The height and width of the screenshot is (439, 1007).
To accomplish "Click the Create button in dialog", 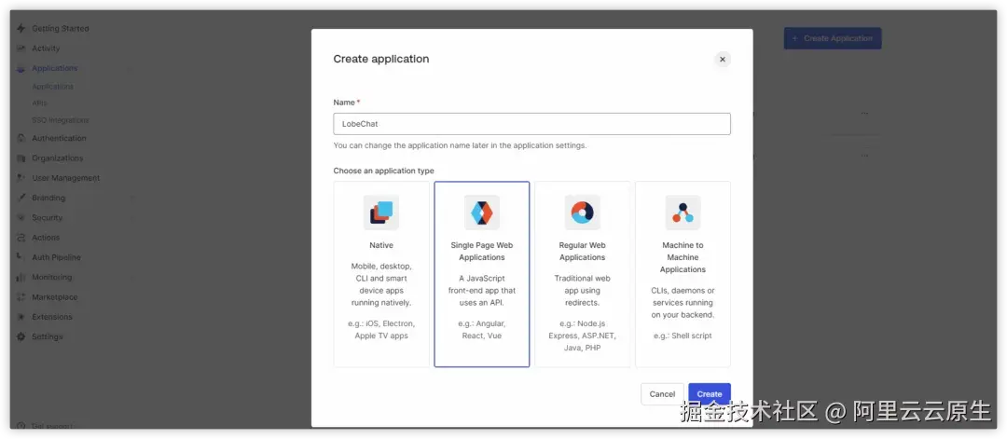I will (x=710, y=394).
